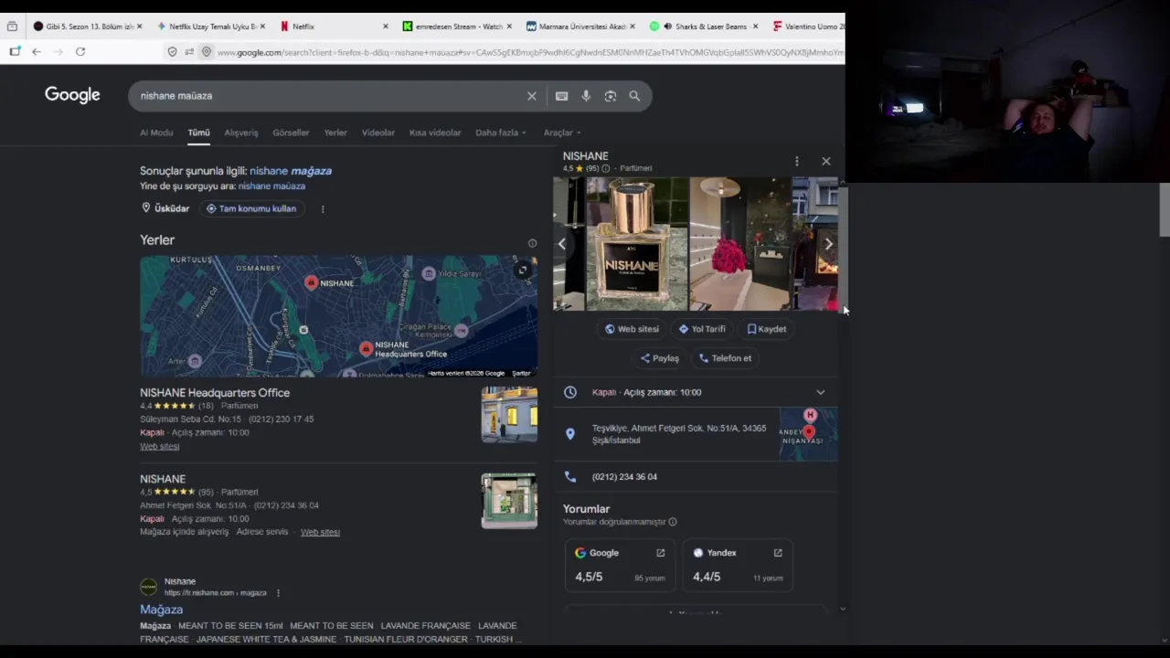Image resolution: width=1170 pixels, height=658 pixels.
Task: Click the site permissions icon in address bar
Action: tap(189, 52)
